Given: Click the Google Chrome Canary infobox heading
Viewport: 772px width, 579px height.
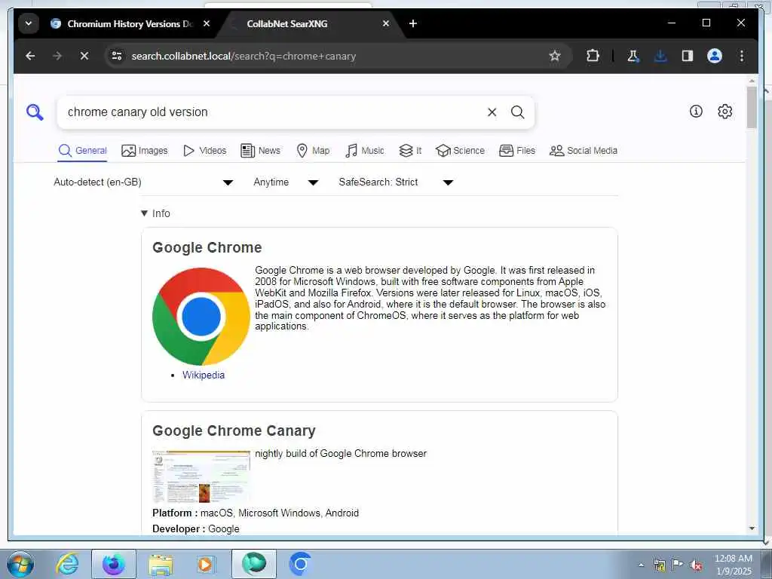Looking at the screenshot, I should point(234,430).
